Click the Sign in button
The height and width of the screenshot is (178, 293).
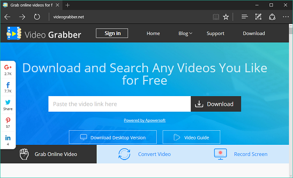click(x=112, y=33)
